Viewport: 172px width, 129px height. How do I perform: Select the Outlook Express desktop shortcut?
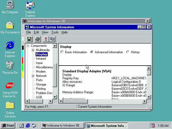tap(30, 9)
